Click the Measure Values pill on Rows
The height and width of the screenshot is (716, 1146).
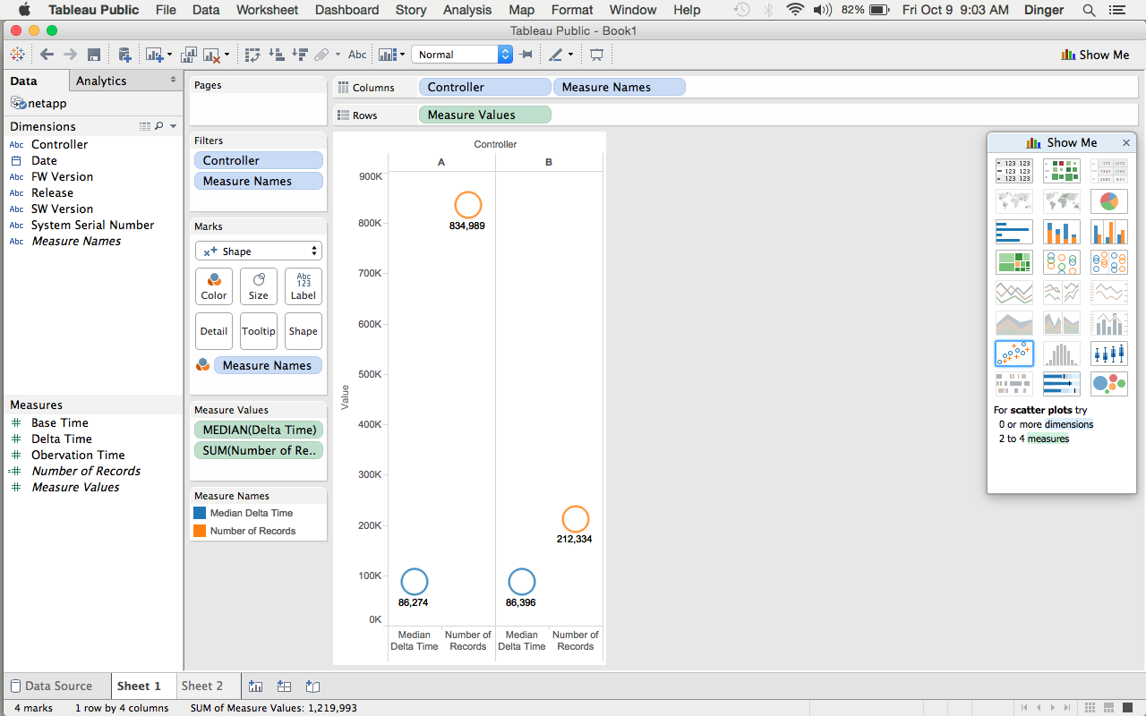coord(485,115)
